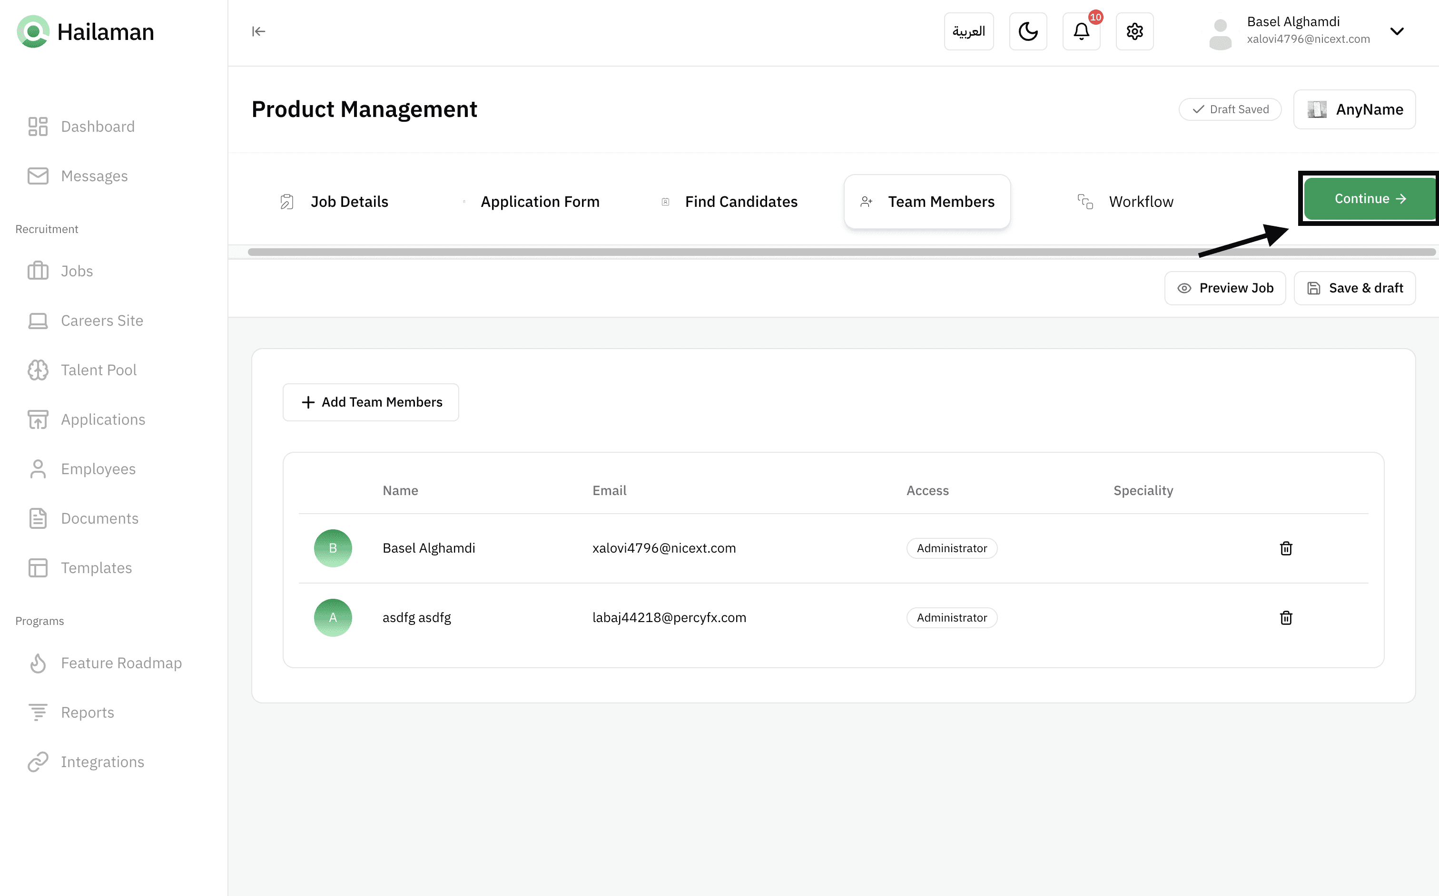Delete Basel Alghamdi with trash icon
This screenshot has width=1439, height=896.
1285,548
